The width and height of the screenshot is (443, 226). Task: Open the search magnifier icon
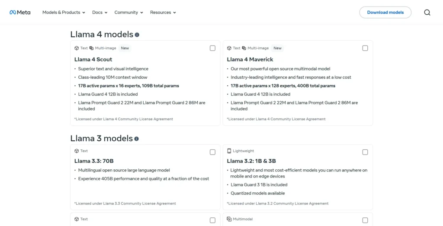click(x=427, y=13)
